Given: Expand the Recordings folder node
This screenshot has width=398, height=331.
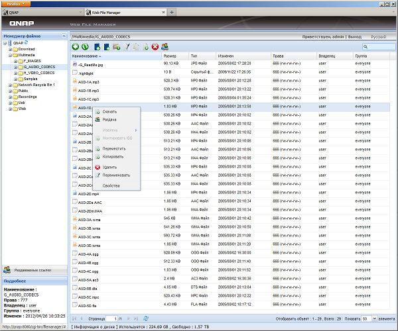Looking at the screenshot, I should click(x=10, y=97).
